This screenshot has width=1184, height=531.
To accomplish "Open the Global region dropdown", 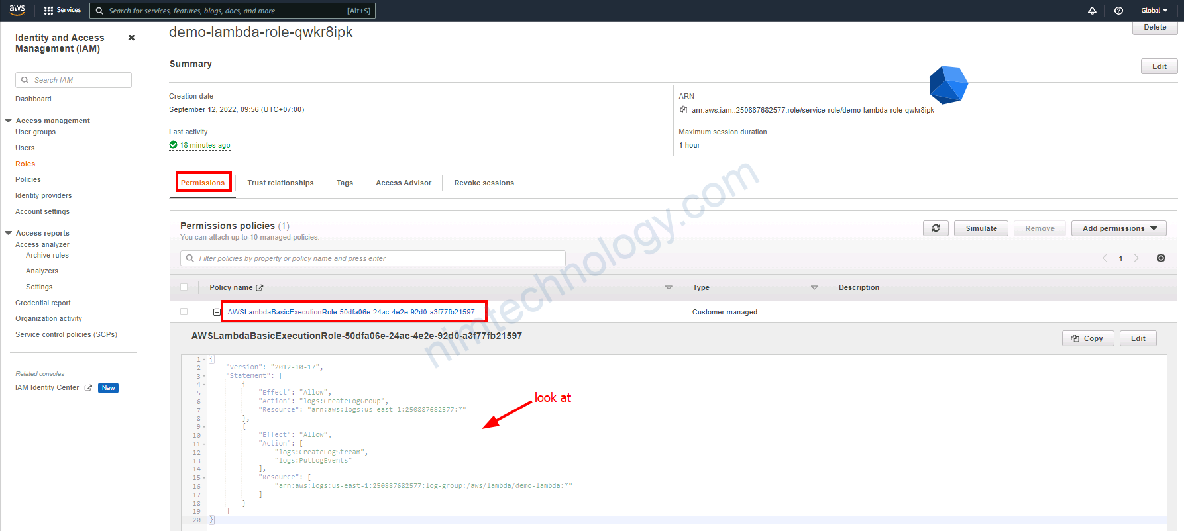I will coord(1154,11).
